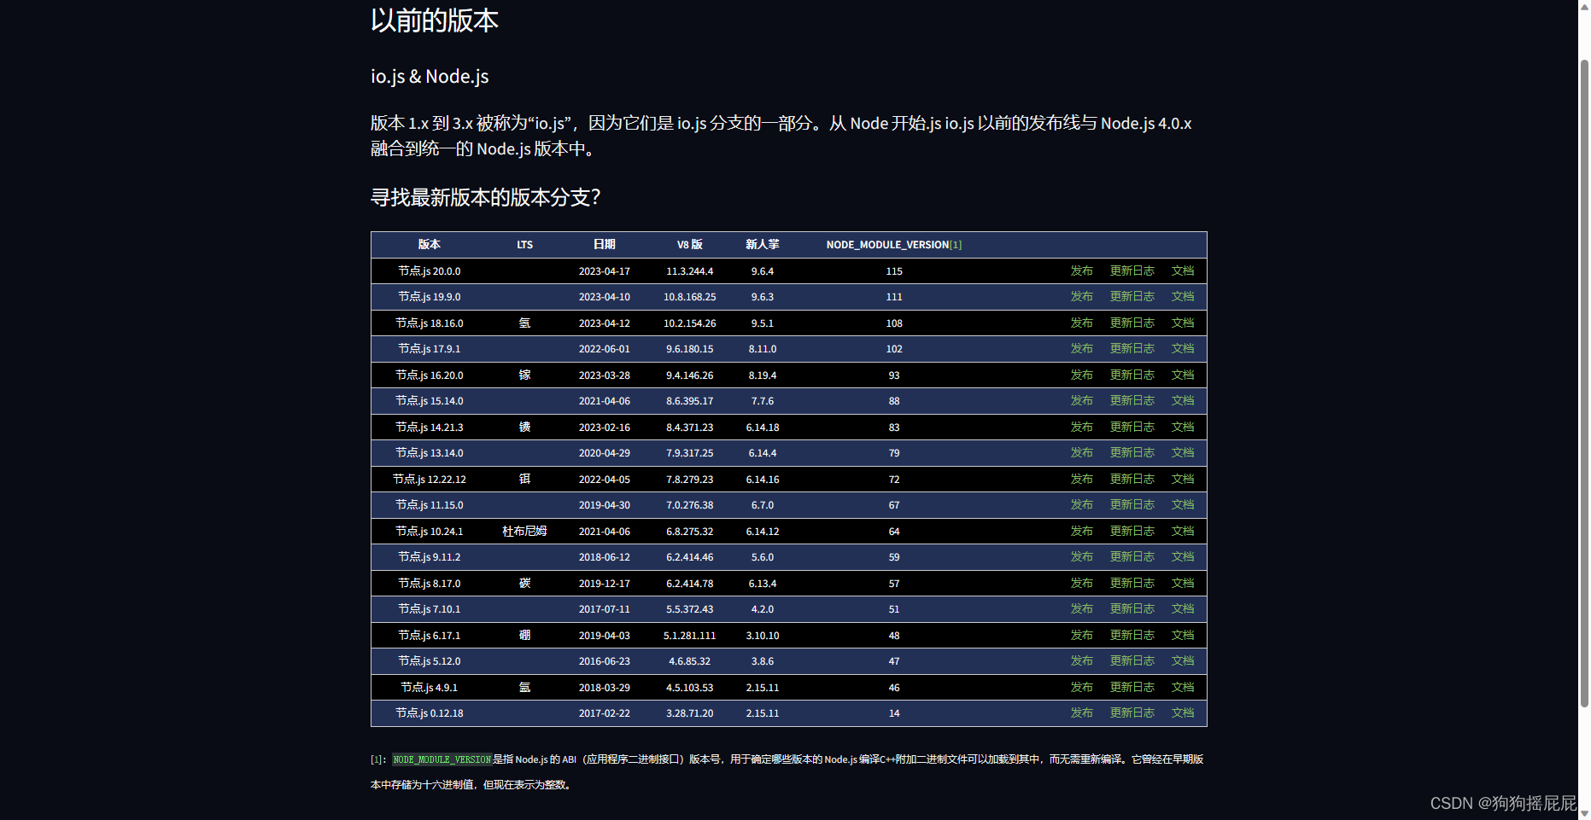View 更新日志 for 节点.js 4.9.1
The image size is (1591, 820).
click(1132, 687)
